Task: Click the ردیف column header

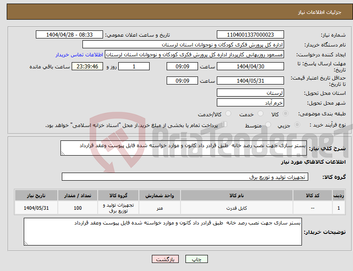Action: coord(338,195)
